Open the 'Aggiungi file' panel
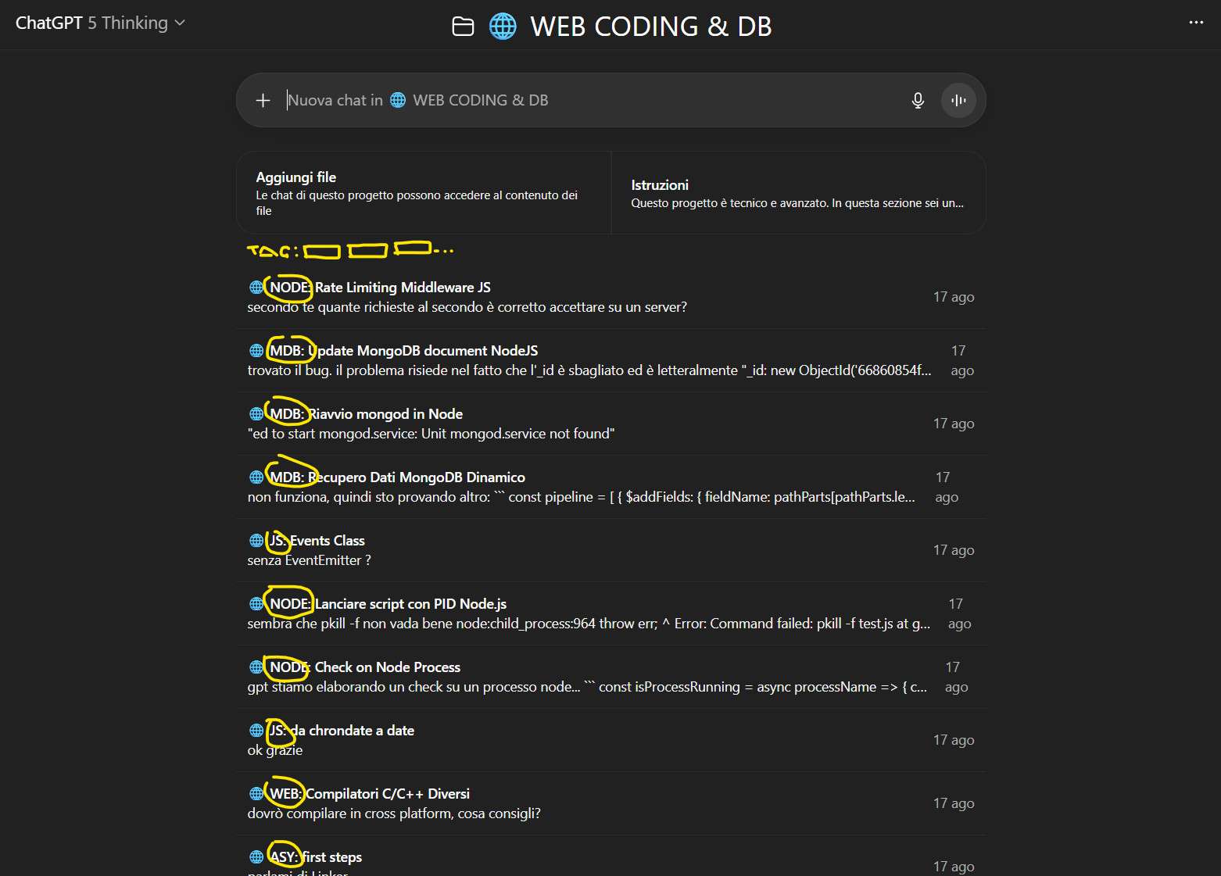1221x876 pixels. coord(423,192)
